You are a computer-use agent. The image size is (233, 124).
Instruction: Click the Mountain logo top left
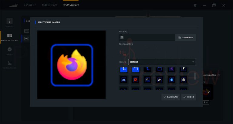click(x=13, y=5)
